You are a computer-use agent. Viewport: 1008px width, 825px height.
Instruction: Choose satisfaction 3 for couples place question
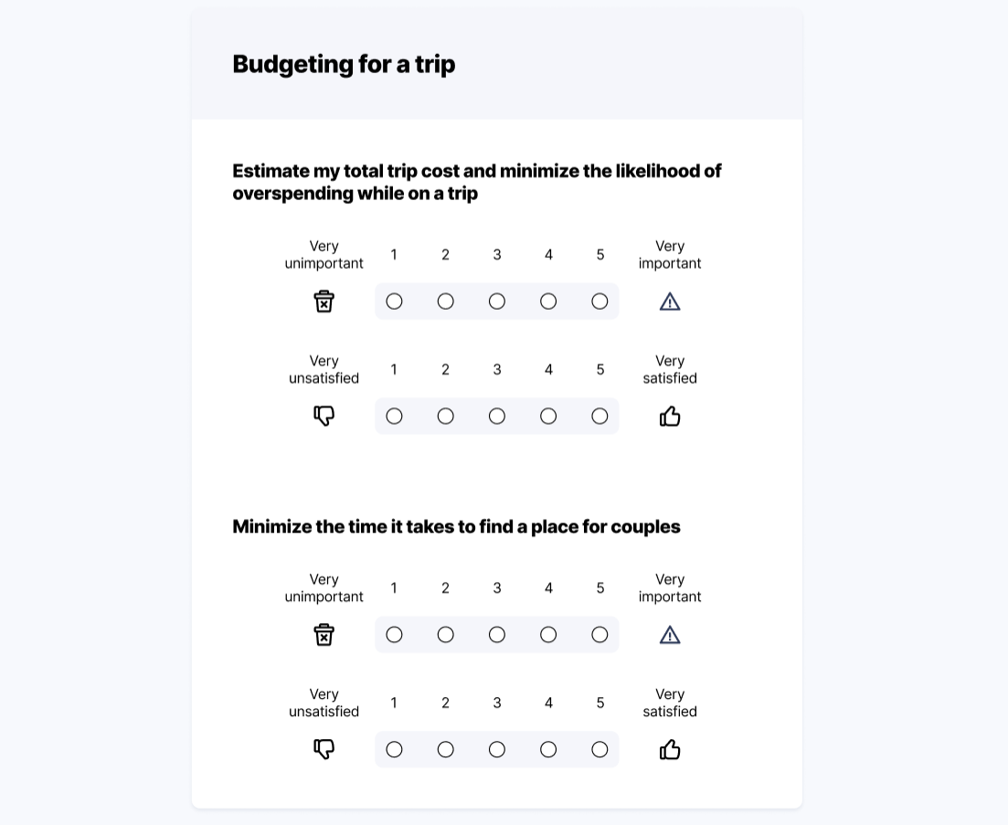[497, 750]
